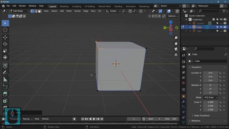Switch to Modeling workspace tab
229x129 pixels.
click(64, 6)
